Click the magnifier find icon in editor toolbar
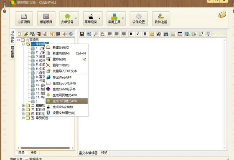234x160 pixels. pos(96,34)
